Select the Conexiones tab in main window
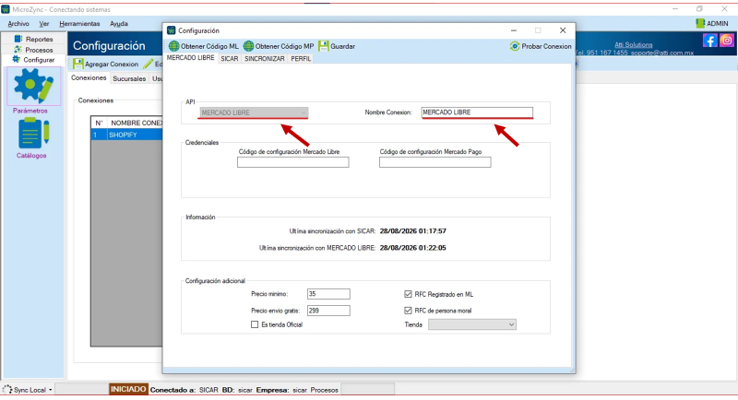This screenshot has height=400, width=738. (89, 78)
